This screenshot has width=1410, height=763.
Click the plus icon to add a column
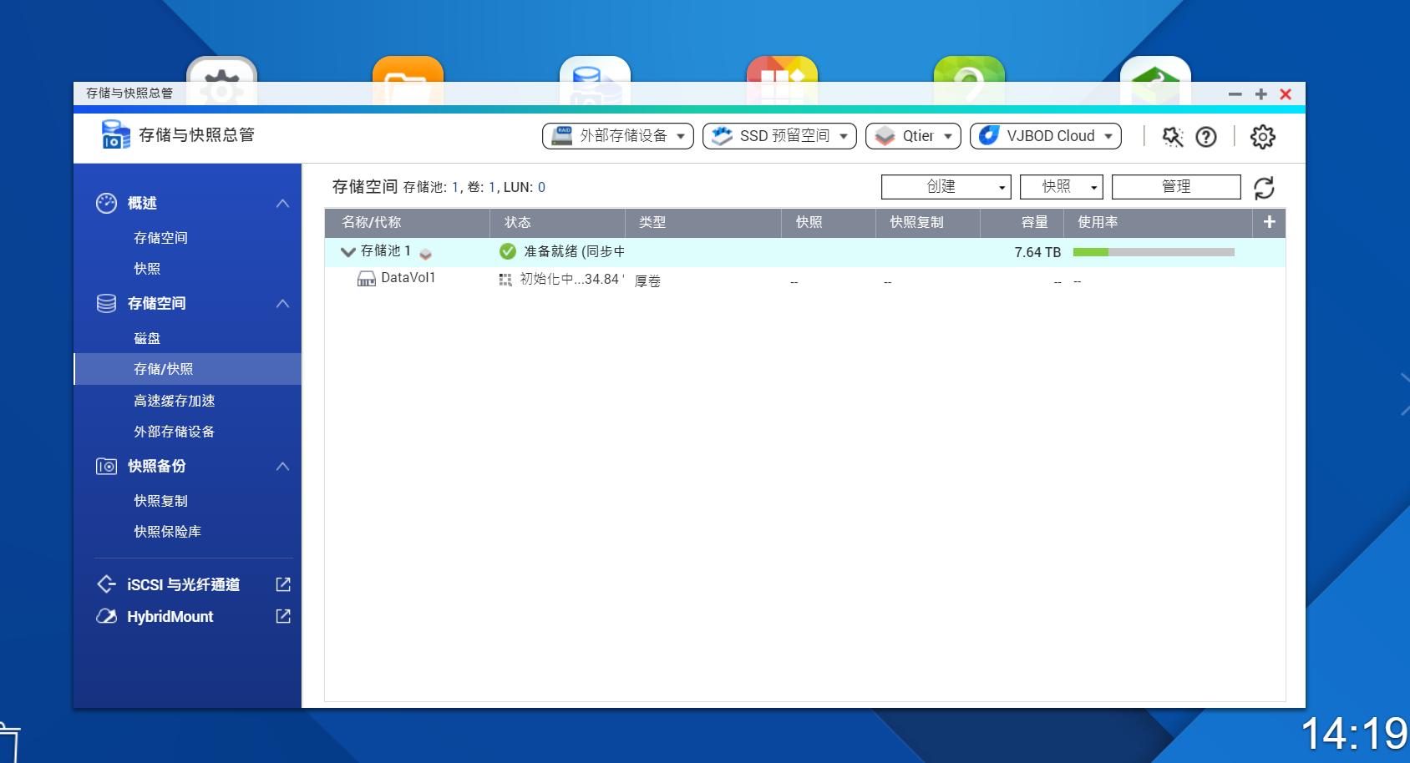point(1269,222)
